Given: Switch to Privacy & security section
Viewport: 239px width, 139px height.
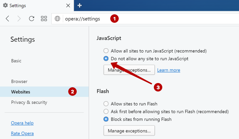Looking at the screenshot, I should click(x=29, y=102).
